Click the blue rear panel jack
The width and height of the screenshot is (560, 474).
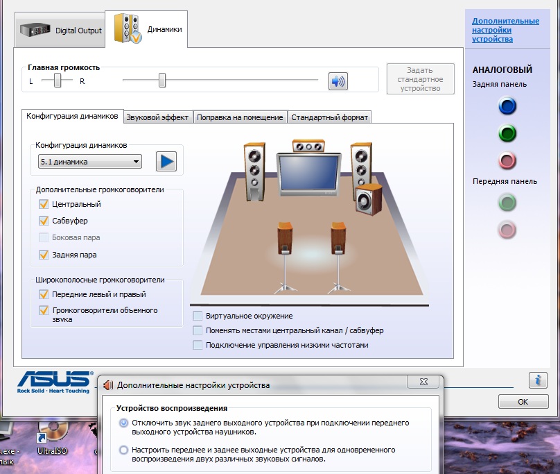[507, 106]
